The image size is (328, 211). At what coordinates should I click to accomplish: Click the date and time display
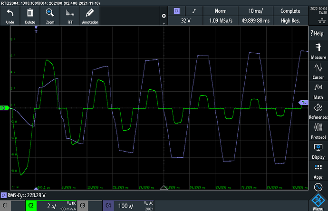[x=318, y=10]
